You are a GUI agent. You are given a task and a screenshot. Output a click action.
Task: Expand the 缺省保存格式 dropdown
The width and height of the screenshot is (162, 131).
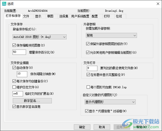click(40, 37)
